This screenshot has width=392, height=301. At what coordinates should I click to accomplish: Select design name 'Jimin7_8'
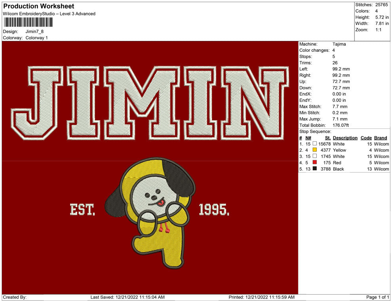[34, 32]
